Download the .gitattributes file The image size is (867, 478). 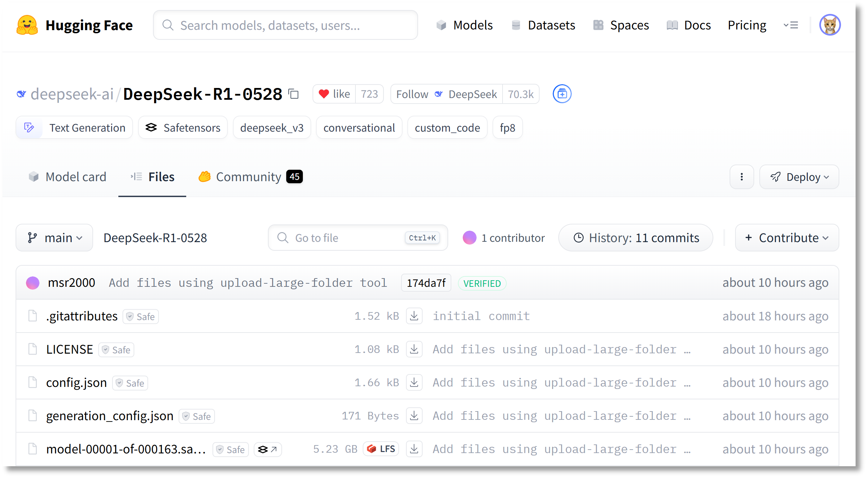414,316
